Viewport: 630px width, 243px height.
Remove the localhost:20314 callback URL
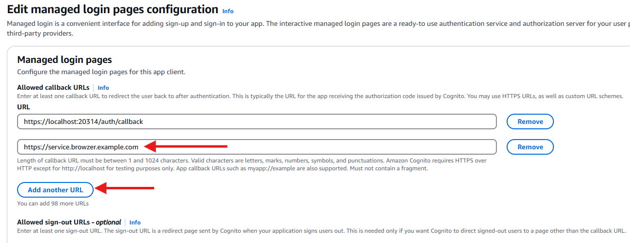[x=530, y=121]
